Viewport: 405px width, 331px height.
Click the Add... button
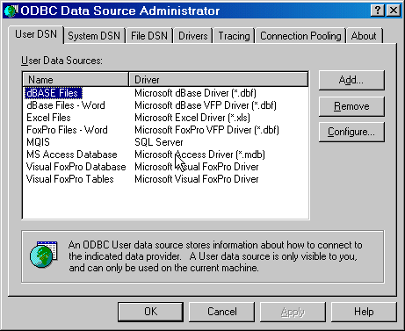[351, 80]
